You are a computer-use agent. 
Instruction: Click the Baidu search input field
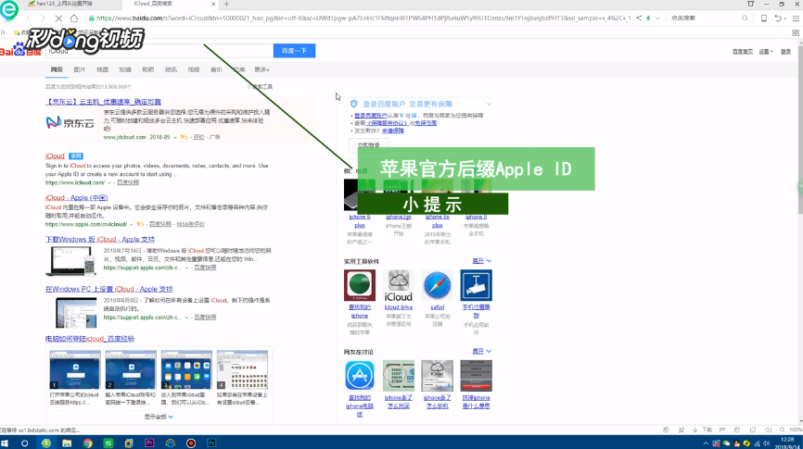click(x=159, y=51)
